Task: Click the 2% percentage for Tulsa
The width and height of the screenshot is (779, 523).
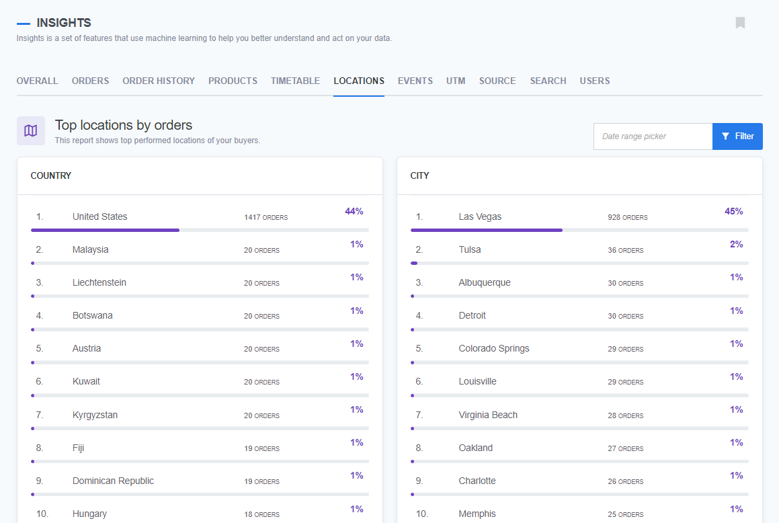Action: pos(736,245)
